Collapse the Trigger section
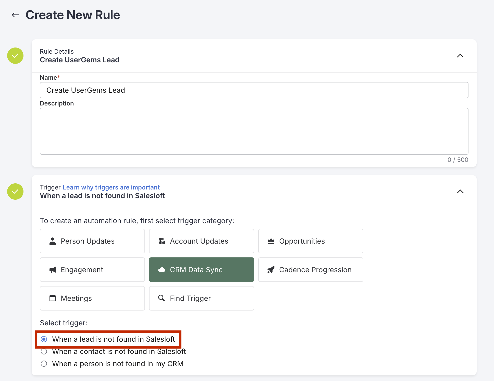The image size is (494, 381). pyautogui.click(x=460, y=192)
